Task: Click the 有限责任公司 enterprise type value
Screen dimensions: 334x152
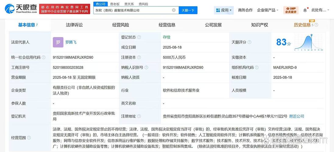Action: [84, 90]
